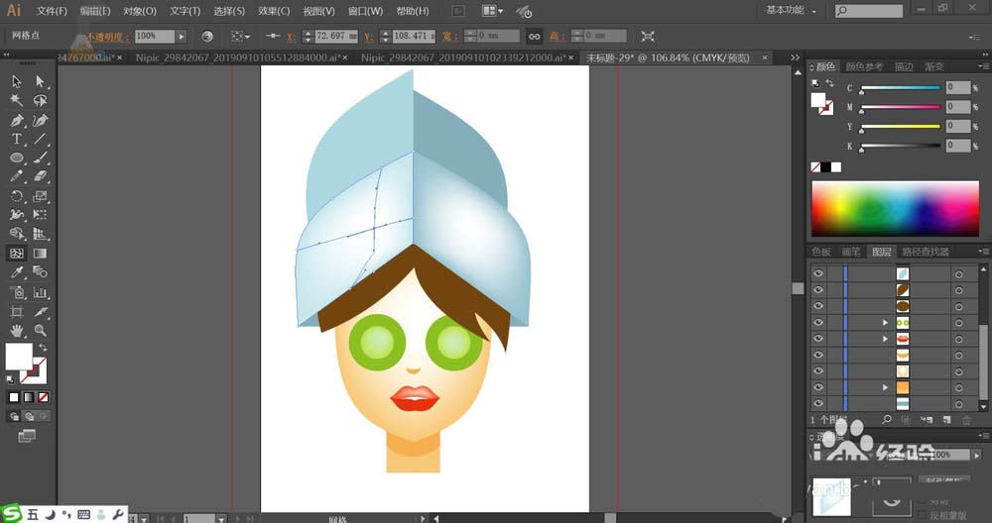Open the 效果(C) menu
The height and width of the screenshot is (523, 992).
(x=274, y=11)
